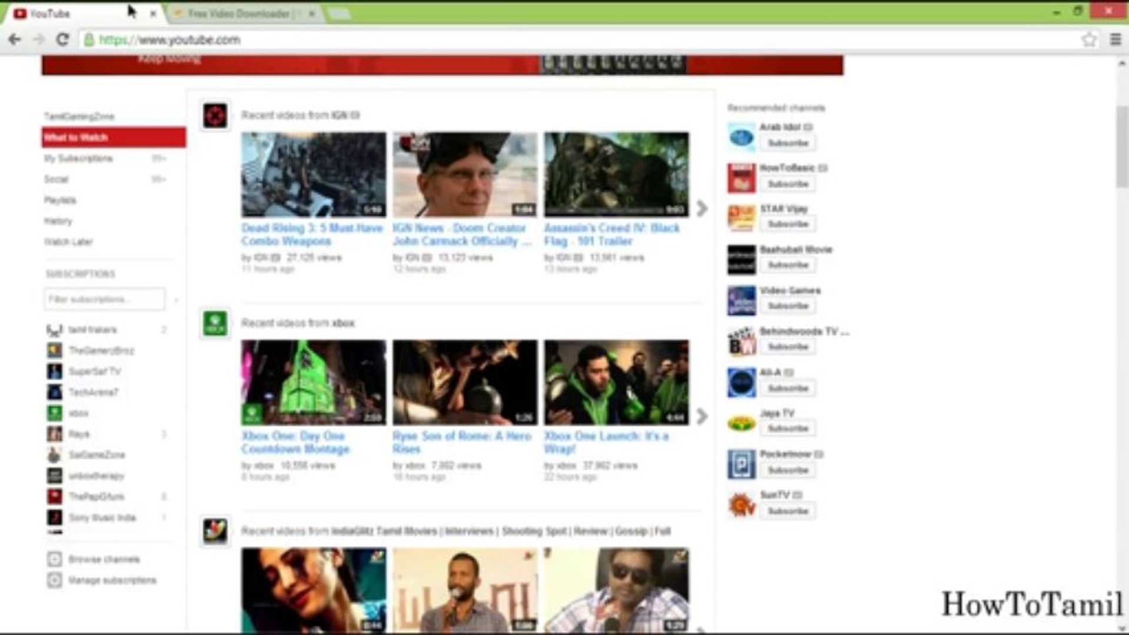Screen dimensions: 1129x635
Task: Click the Filter subscriptions input field
Action: click(104, 299)
